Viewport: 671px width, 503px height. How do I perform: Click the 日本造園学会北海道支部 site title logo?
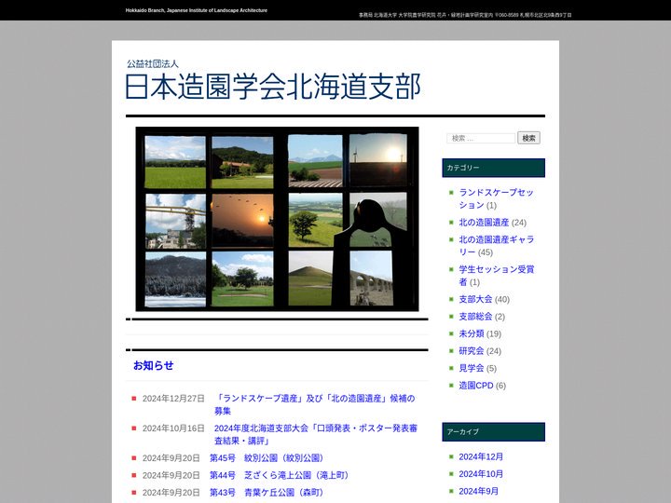[273, 87]
